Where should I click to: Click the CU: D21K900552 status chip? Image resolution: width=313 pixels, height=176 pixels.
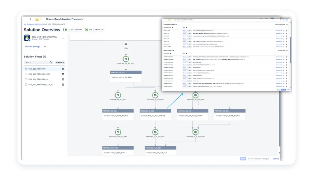(x=73, y=30)
